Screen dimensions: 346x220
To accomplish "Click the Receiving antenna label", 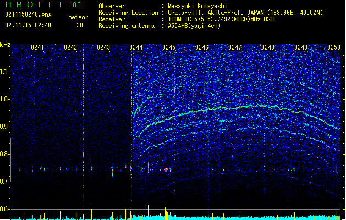I will [x=127, y=26].
